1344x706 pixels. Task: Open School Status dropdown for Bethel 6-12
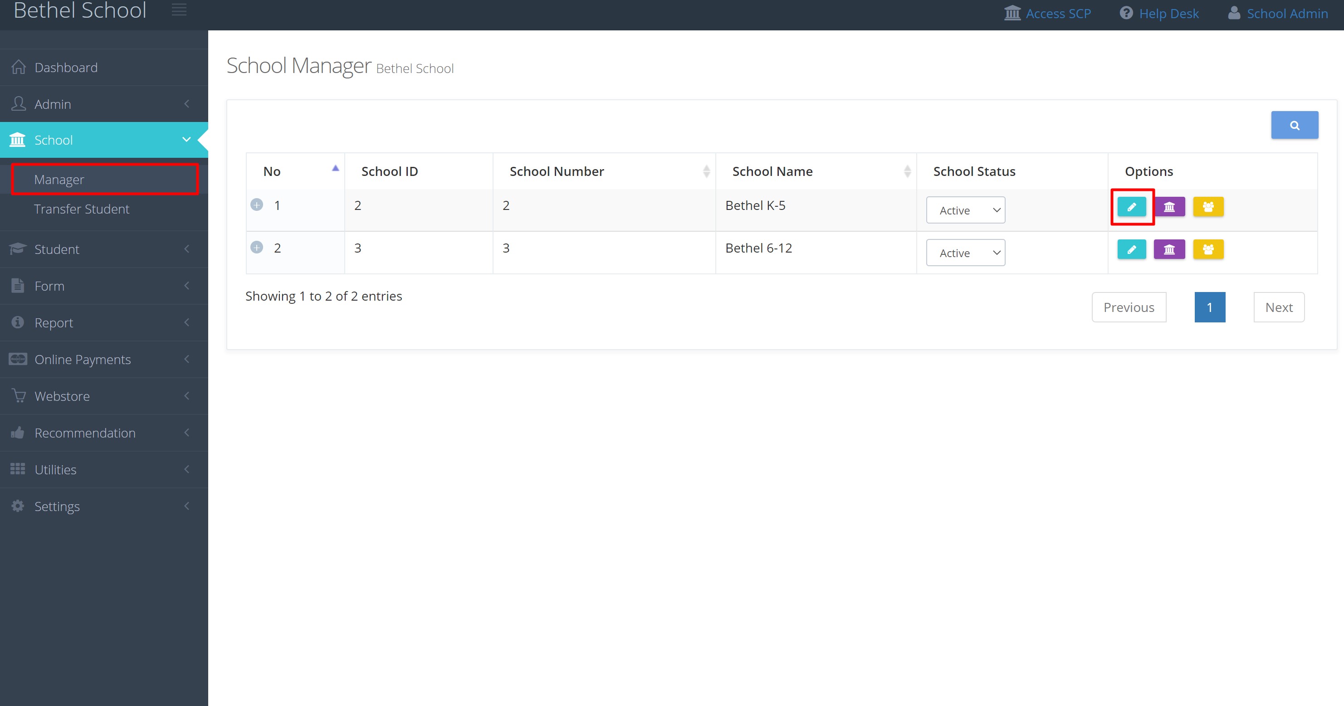(x=965, y=253)
